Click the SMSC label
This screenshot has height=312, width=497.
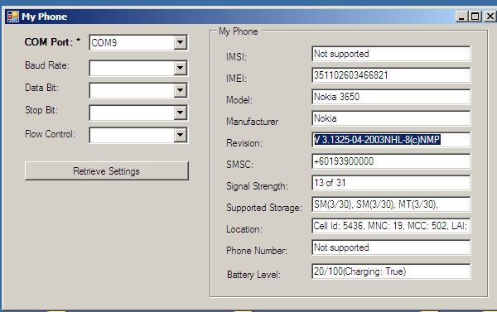click(240, 165)
